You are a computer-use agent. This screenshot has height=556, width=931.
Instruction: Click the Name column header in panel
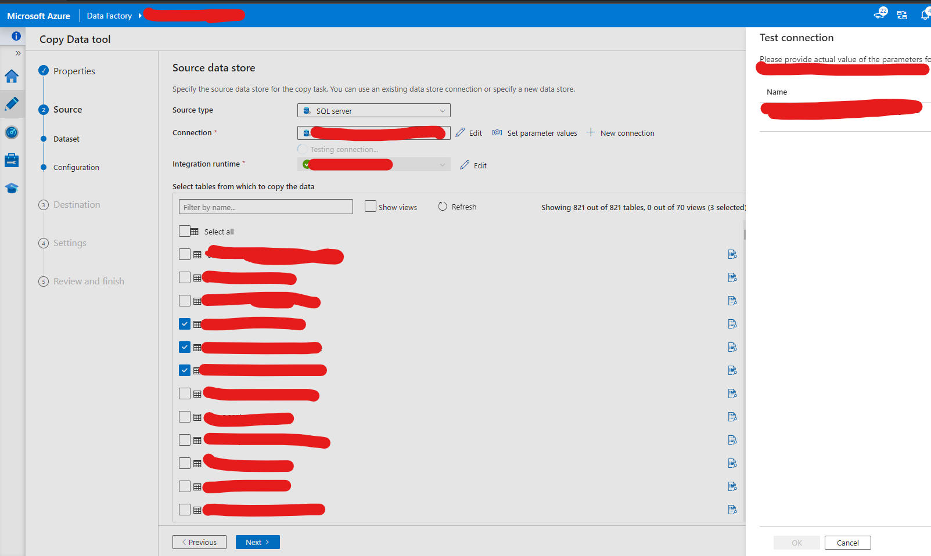tap(777, 92)
